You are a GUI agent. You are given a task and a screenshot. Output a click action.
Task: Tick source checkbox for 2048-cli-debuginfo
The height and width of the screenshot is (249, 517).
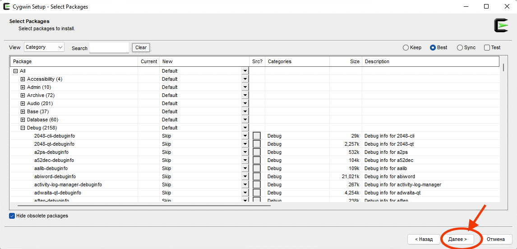pyautogui.click(x=257, y=136)
